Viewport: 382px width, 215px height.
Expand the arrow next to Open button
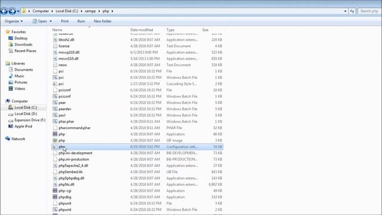point(51,21)
